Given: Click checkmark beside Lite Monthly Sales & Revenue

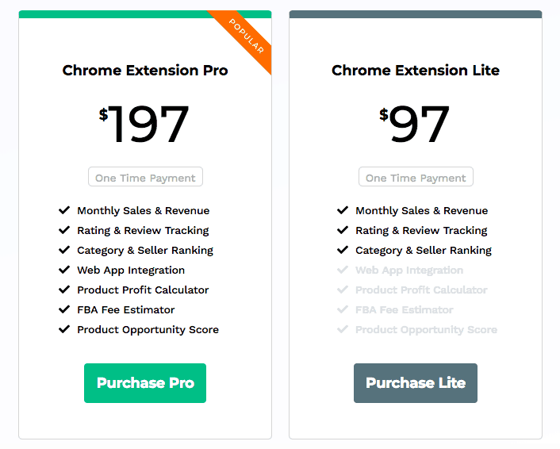Looking at the screenshot, I should click(343, 210).
